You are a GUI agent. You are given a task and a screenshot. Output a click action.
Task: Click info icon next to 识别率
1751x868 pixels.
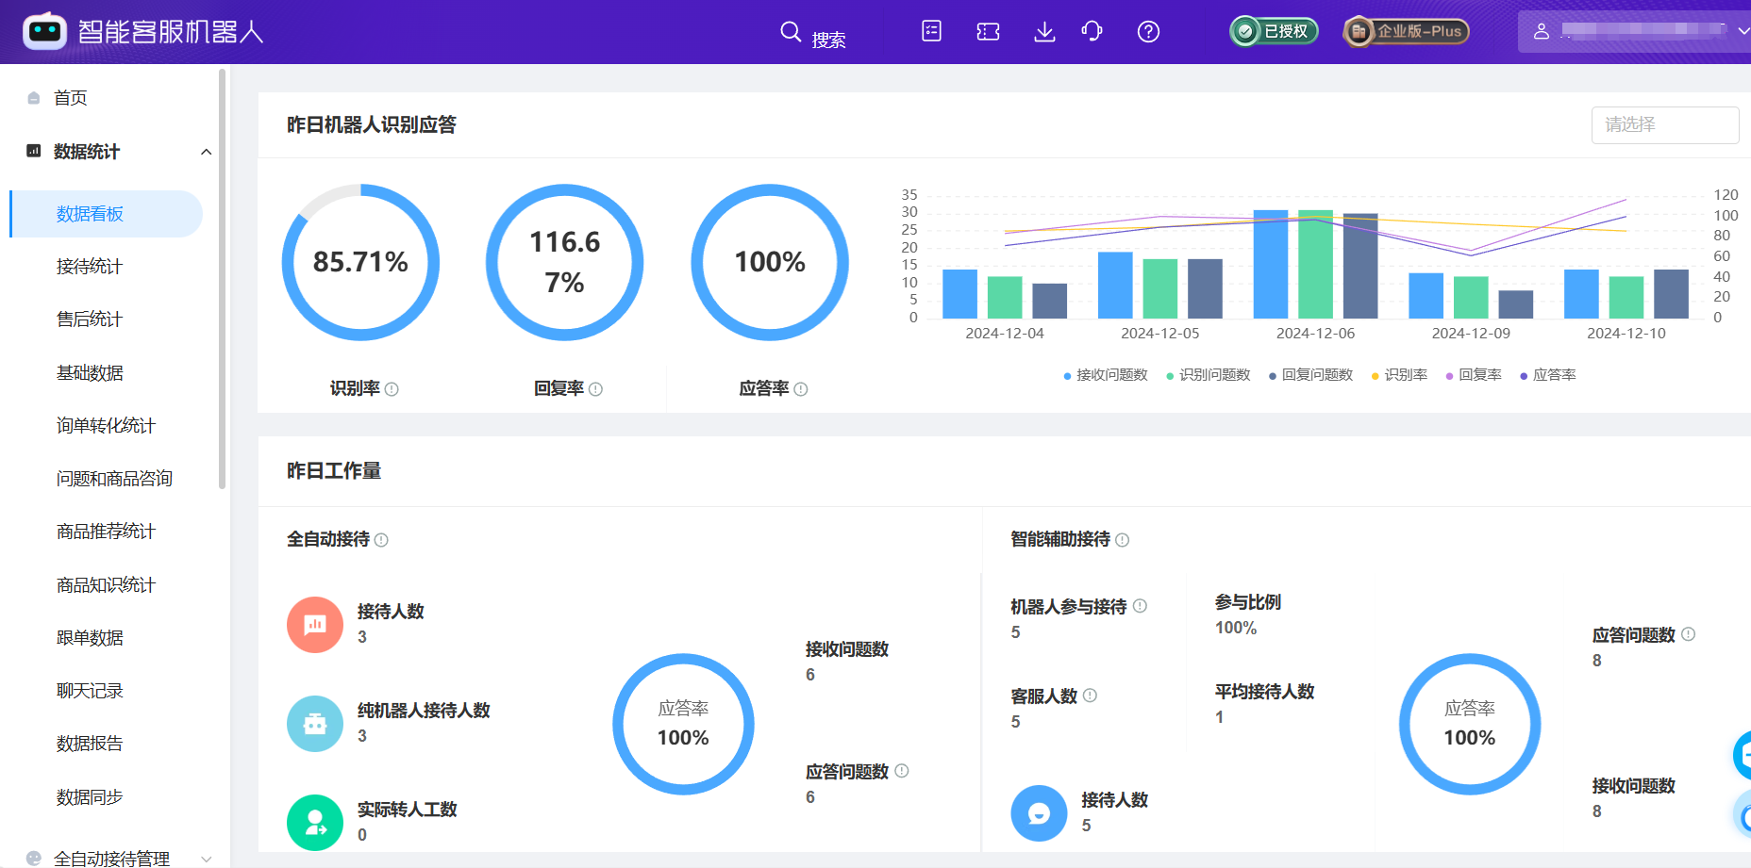392,389
